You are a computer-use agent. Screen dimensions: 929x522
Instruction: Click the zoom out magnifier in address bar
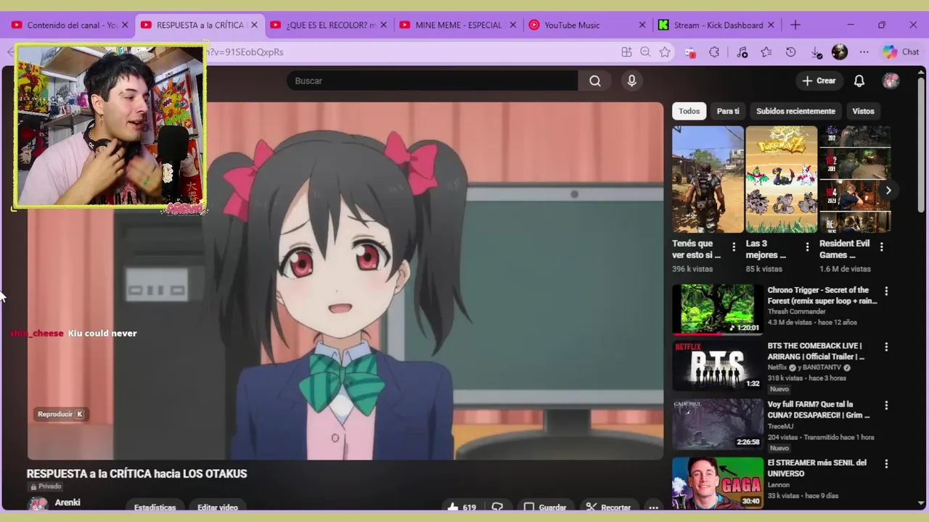pos(645,52)
